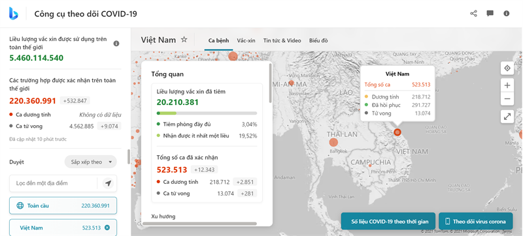523x236 pixels.
Task: Click info icon beside worldwide vaccine doses
Action: click(x=116, y=44)
